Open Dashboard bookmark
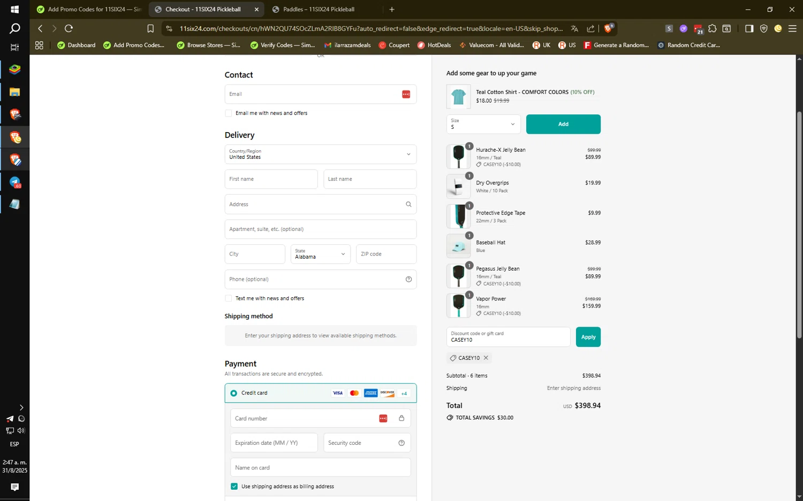Image resolution: width=803 pixels, height=501 pixels. 76,45
